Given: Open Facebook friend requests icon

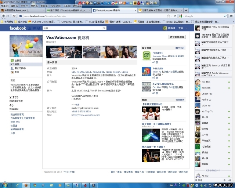Looking at the screenshot, I should pyautogui.click(x=29, y=28).
